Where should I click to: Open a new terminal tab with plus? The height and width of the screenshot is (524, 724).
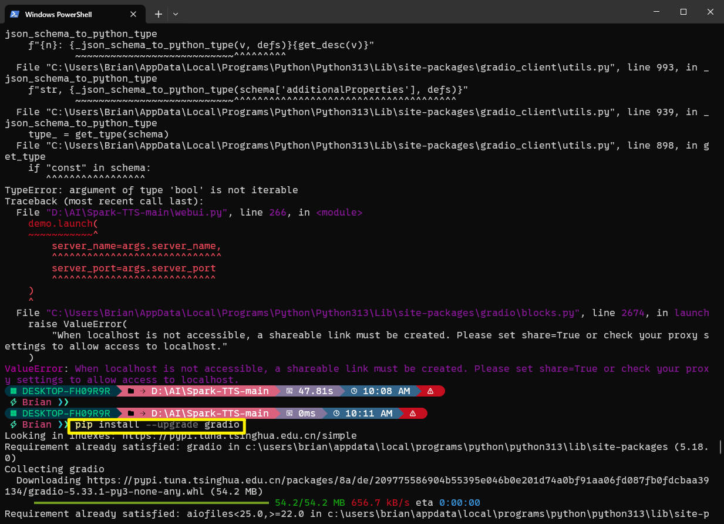(x=159, y=14)
